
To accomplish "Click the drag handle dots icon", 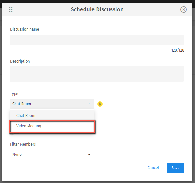I will click(x=11, y=9).
